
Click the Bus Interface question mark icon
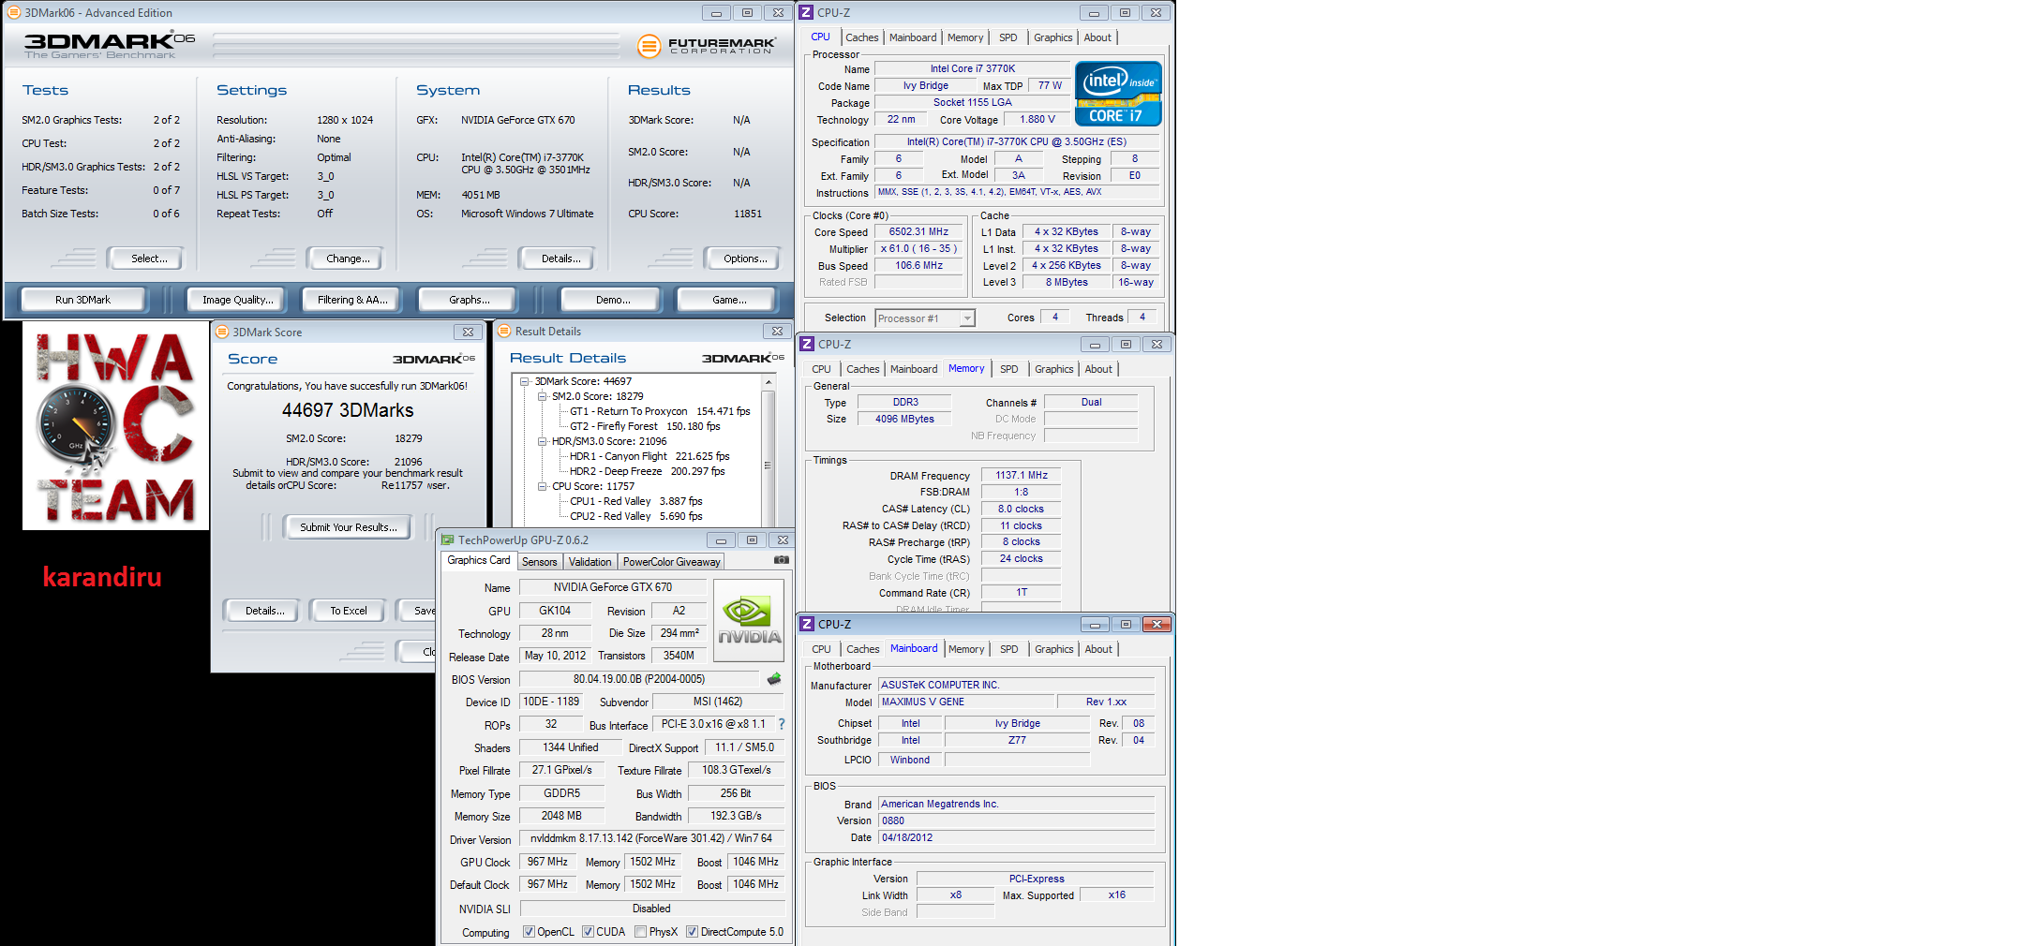coord(781,724)
